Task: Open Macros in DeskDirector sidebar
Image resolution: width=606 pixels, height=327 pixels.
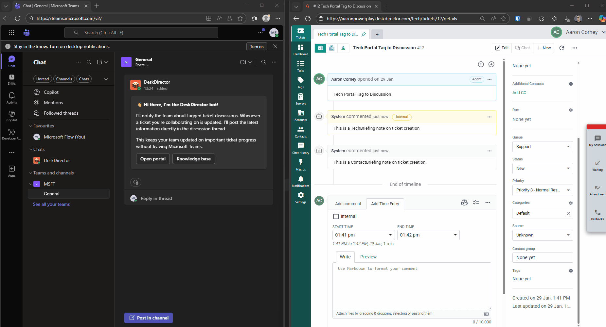Action: point(300,164)
